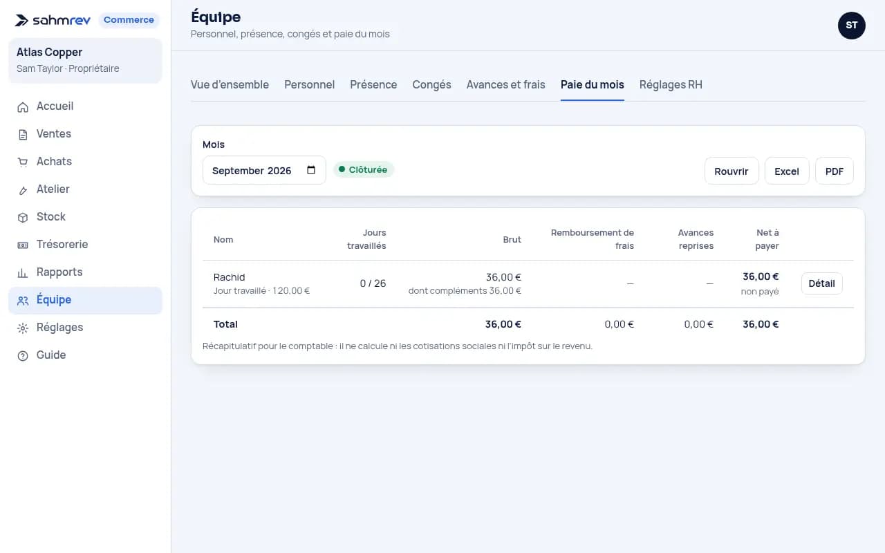Reopen the month with Rouvrir button
This screenshot has width=885, height=553.
pos(732,171)
